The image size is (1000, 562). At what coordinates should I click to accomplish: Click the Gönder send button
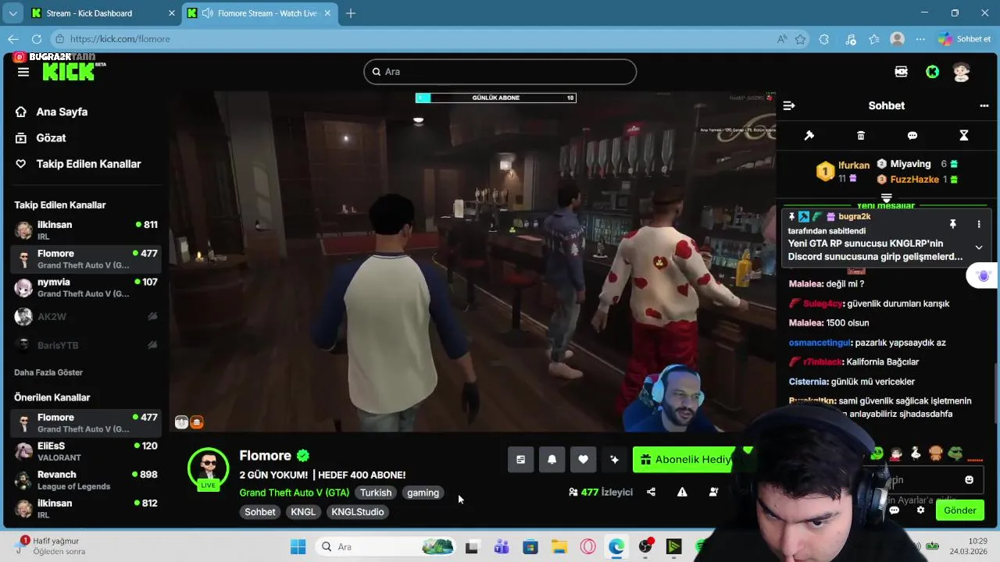960,510
